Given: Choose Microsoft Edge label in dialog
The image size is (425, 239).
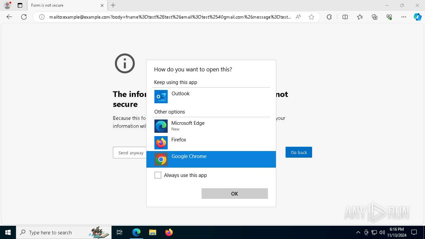Looking at the screenshot, I should (x=188, y=123).
